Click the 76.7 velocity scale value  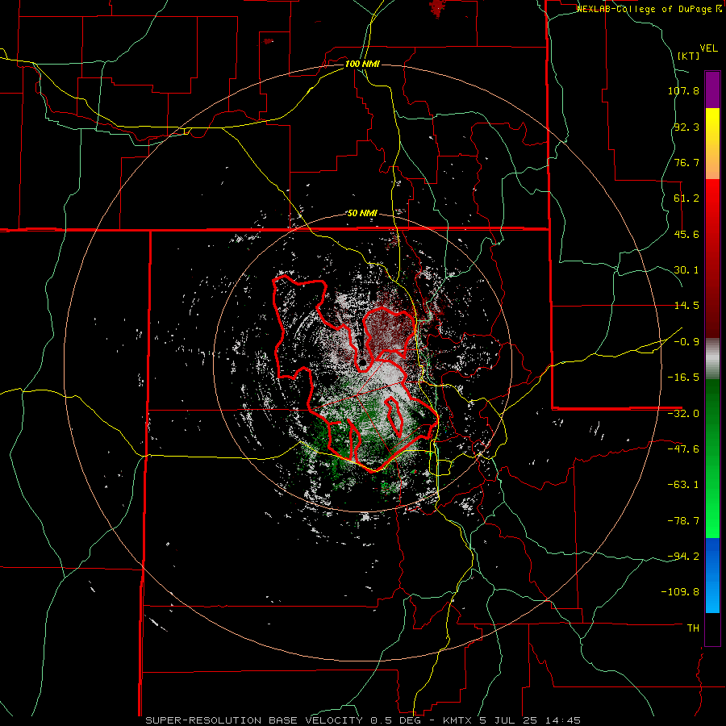(686, 162)
